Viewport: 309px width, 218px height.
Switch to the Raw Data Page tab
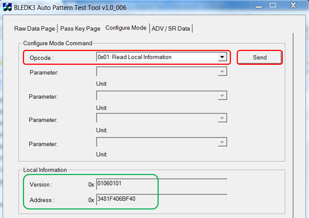coord(34,29)
